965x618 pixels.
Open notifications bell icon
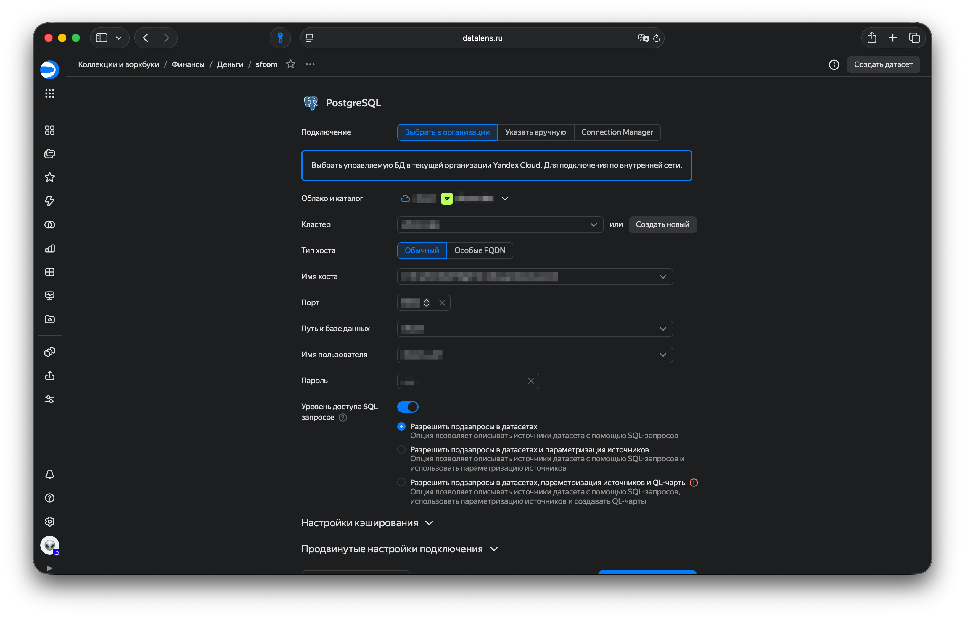(x=49, y=474)
